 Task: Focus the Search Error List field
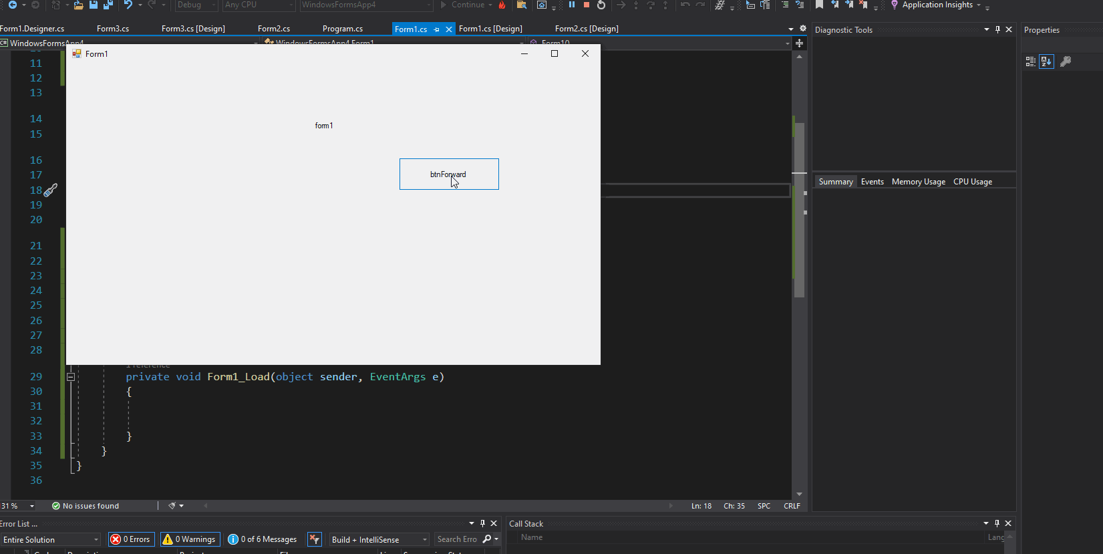(458, 539)
